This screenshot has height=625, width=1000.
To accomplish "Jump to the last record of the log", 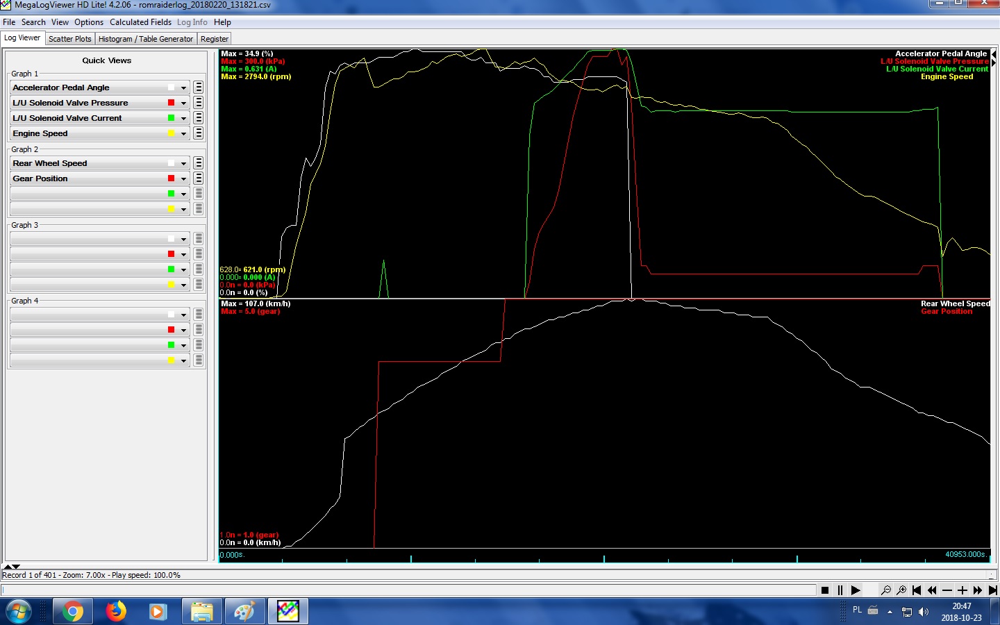I will (x=993, y=590).
